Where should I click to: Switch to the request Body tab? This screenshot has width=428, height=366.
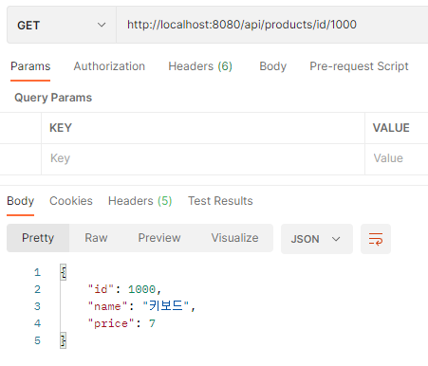pos(272,66)
